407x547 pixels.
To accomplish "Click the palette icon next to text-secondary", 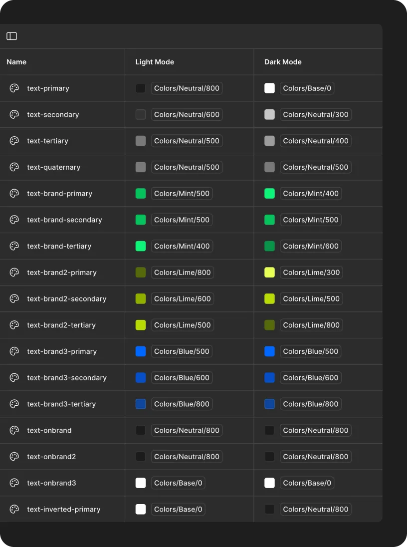I will pyautogui.click(x=13, y=114).
